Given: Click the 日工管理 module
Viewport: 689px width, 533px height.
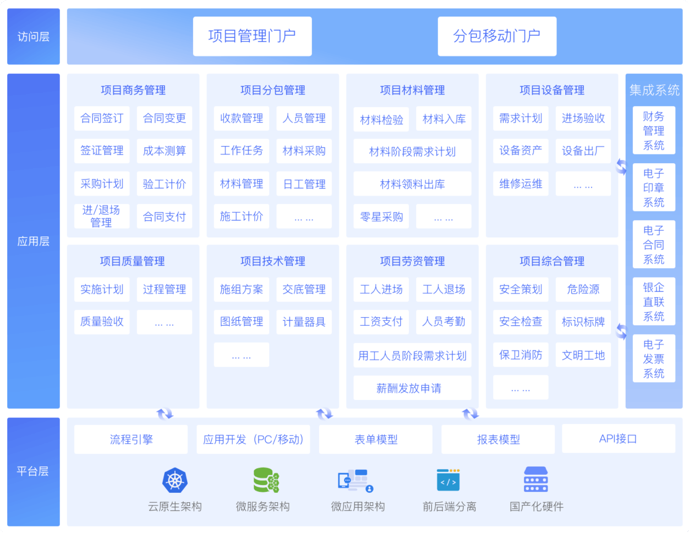Looking at the screenshot, I should (304, 184).
